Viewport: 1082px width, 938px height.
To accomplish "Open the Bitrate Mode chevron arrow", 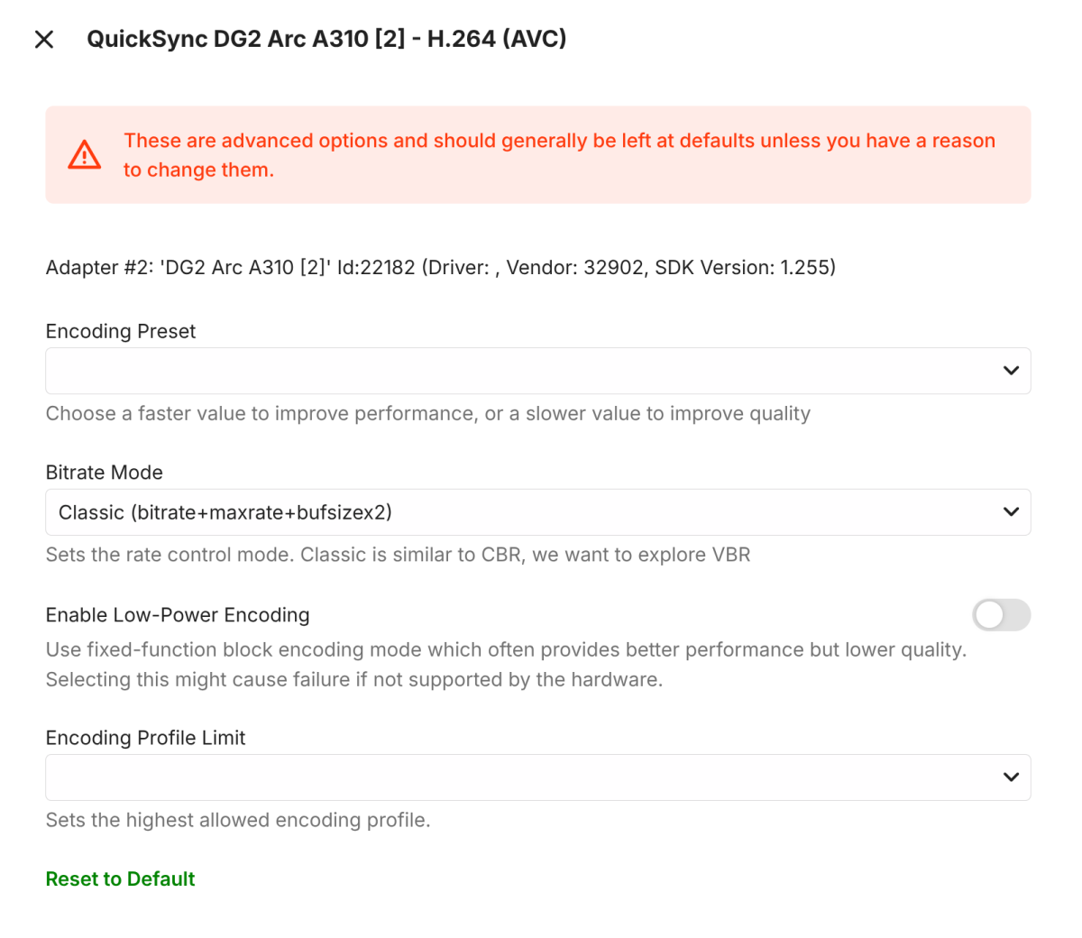I will click(1011, 512).
